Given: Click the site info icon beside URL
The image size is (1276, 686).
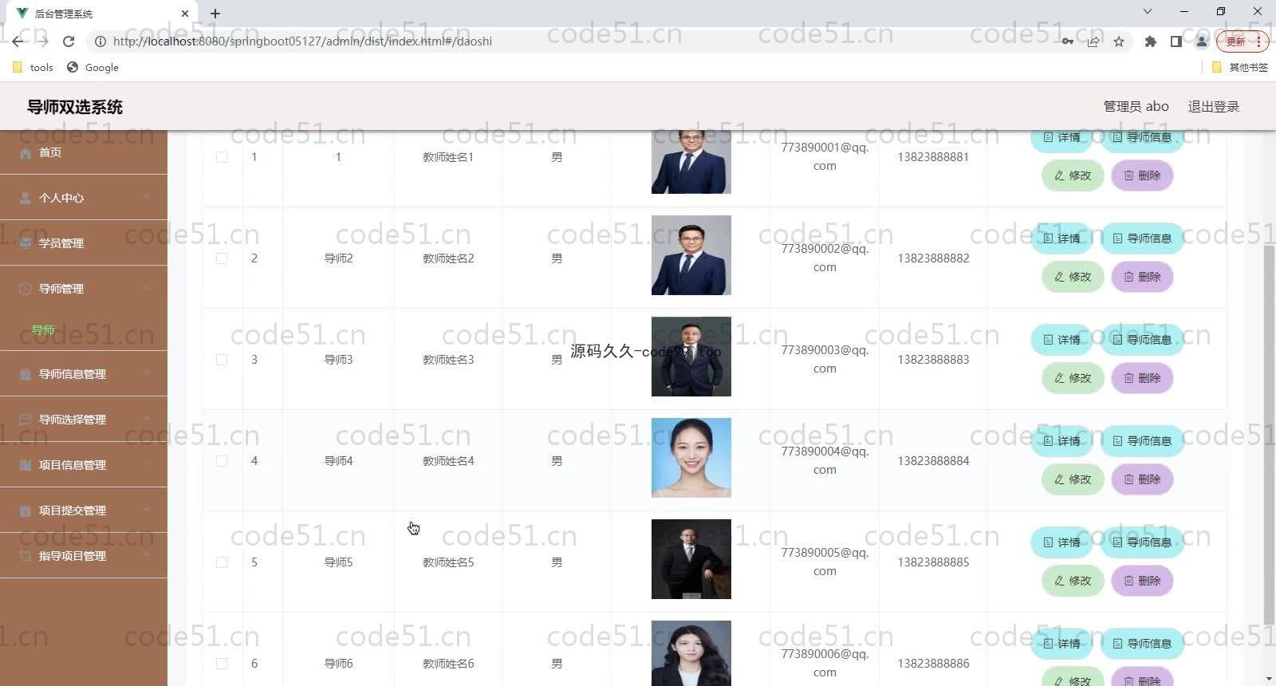Looking at the screenshot, I should click(100, 41).
